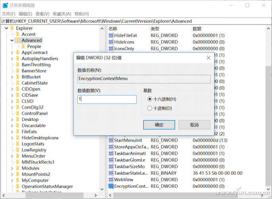Select the FileExts tree item
The height and width of the screenshot is (199, 272).
(29, 132)
